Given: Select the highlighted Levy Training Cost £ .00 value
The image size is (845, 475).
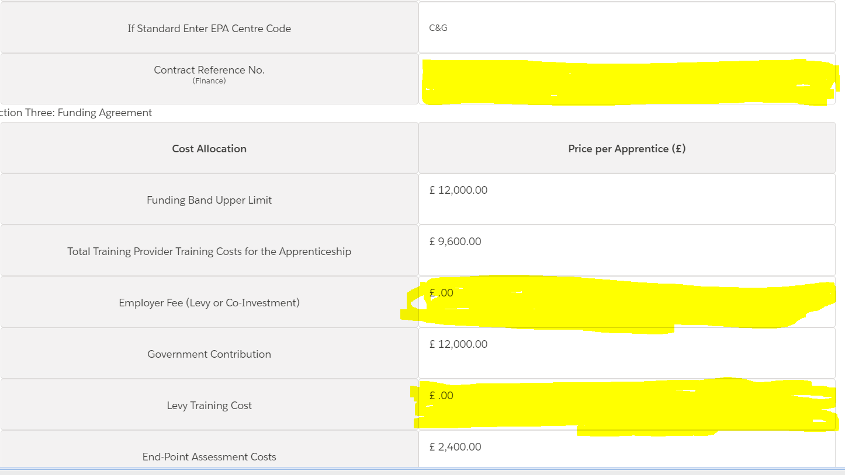Looking at the screenshot, I should pos(441,396).
